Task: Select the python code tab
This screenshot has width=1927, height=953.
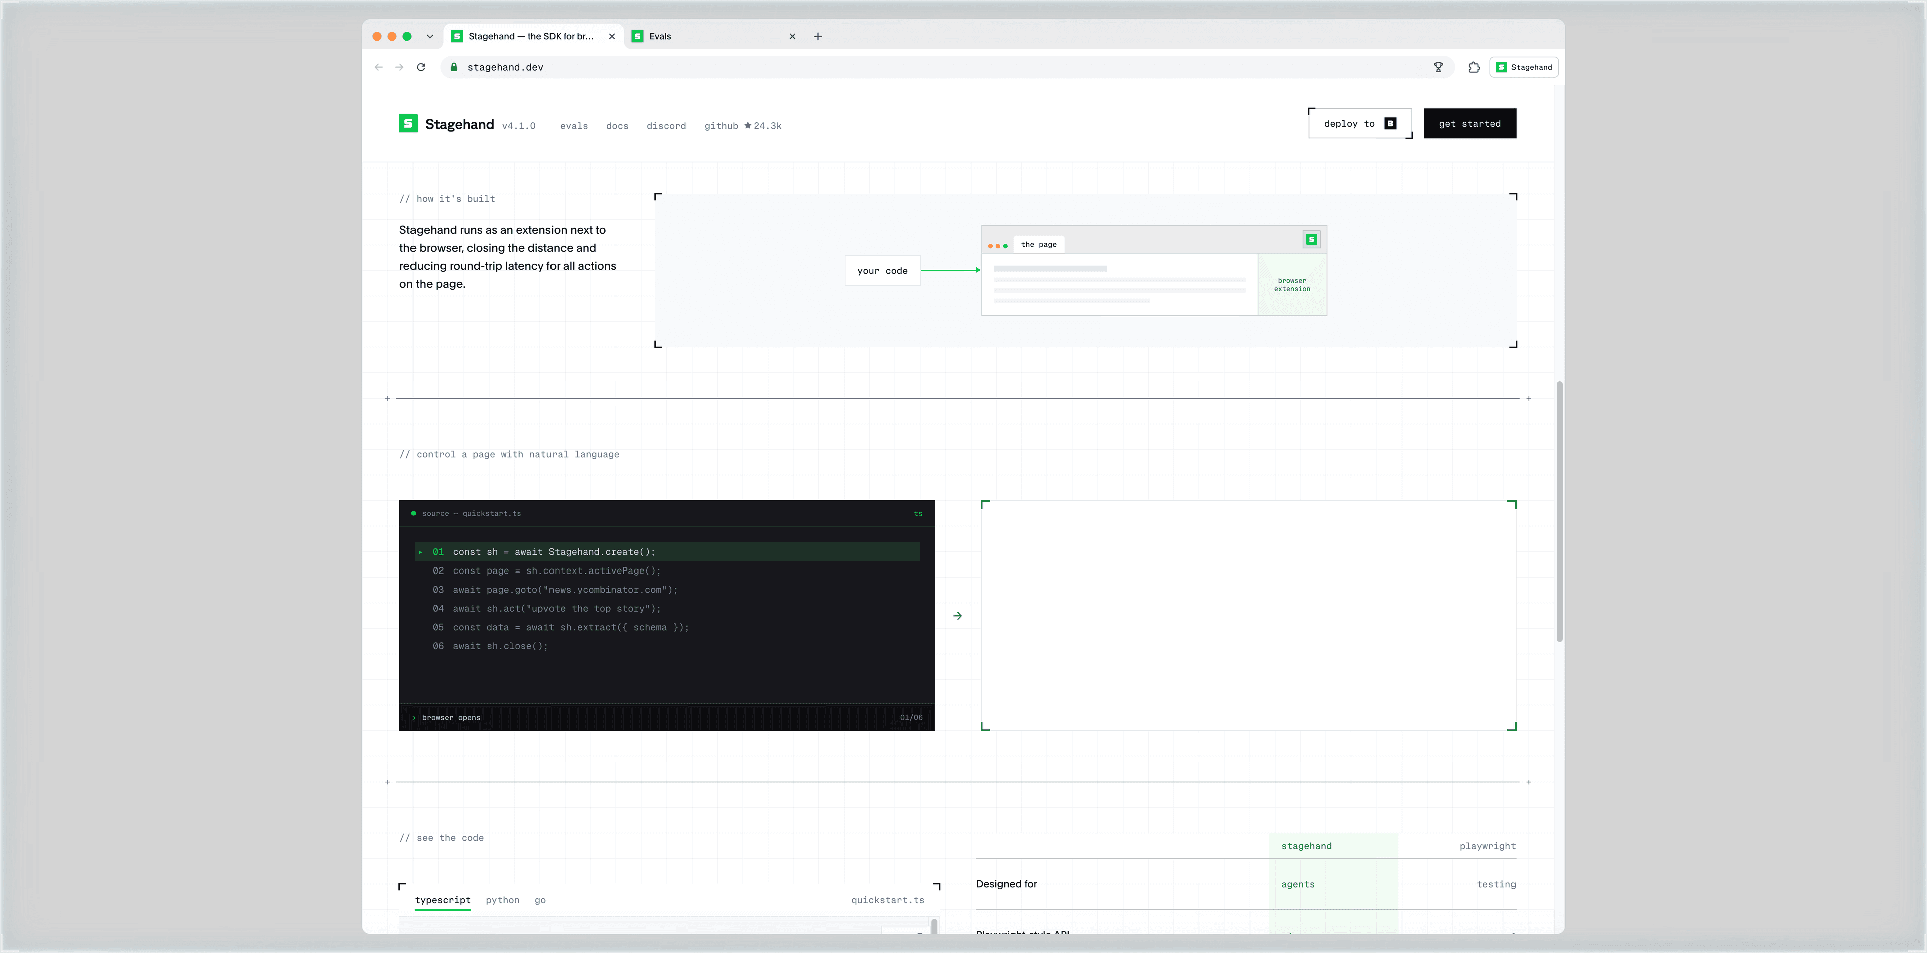Action: click(503, 900)
